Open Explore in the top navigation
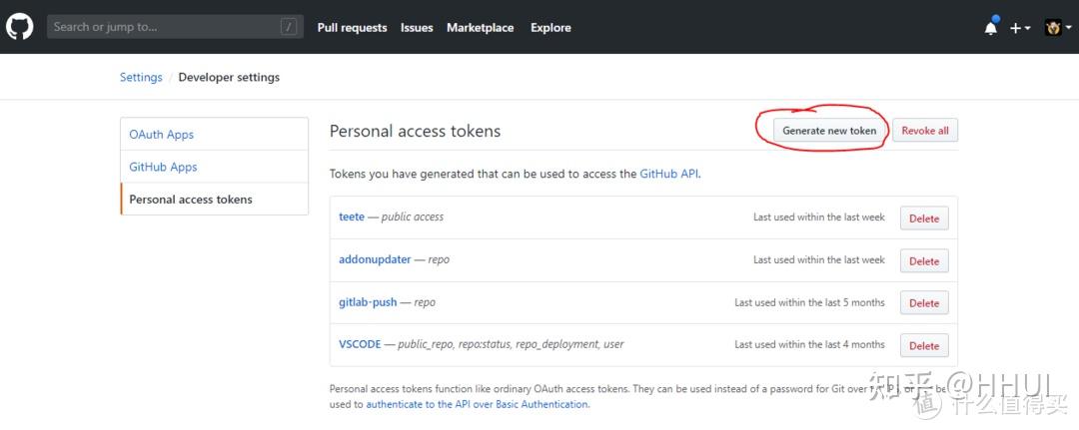 click(x=550, y=28)
